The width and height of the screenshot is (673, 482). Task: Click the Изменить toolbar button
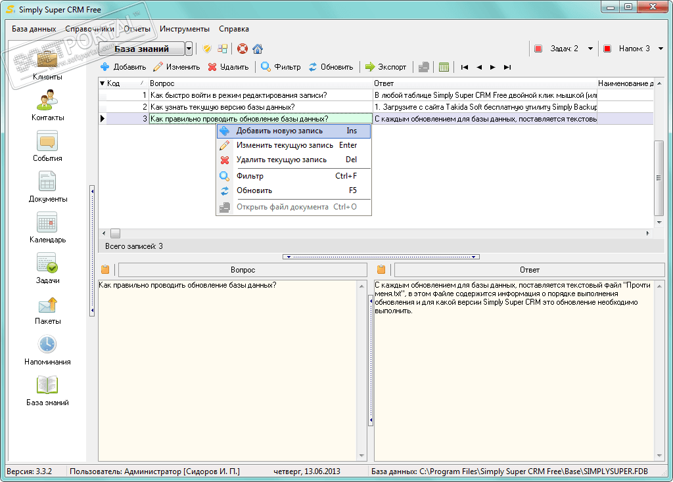177,67
